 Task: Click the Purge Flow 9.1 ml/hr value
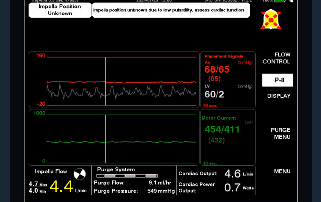click(160, 183)
